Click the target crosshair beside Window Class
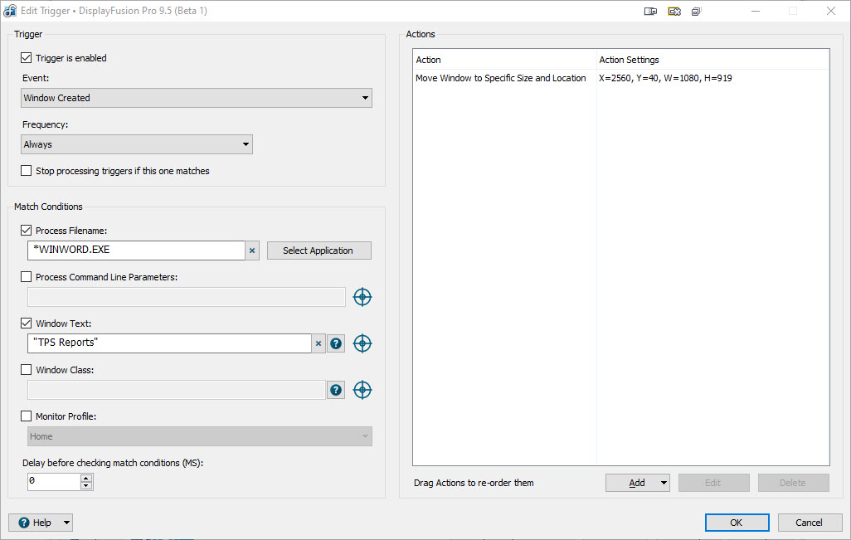Viewport: 851px width, 540px height. (362, 390)
